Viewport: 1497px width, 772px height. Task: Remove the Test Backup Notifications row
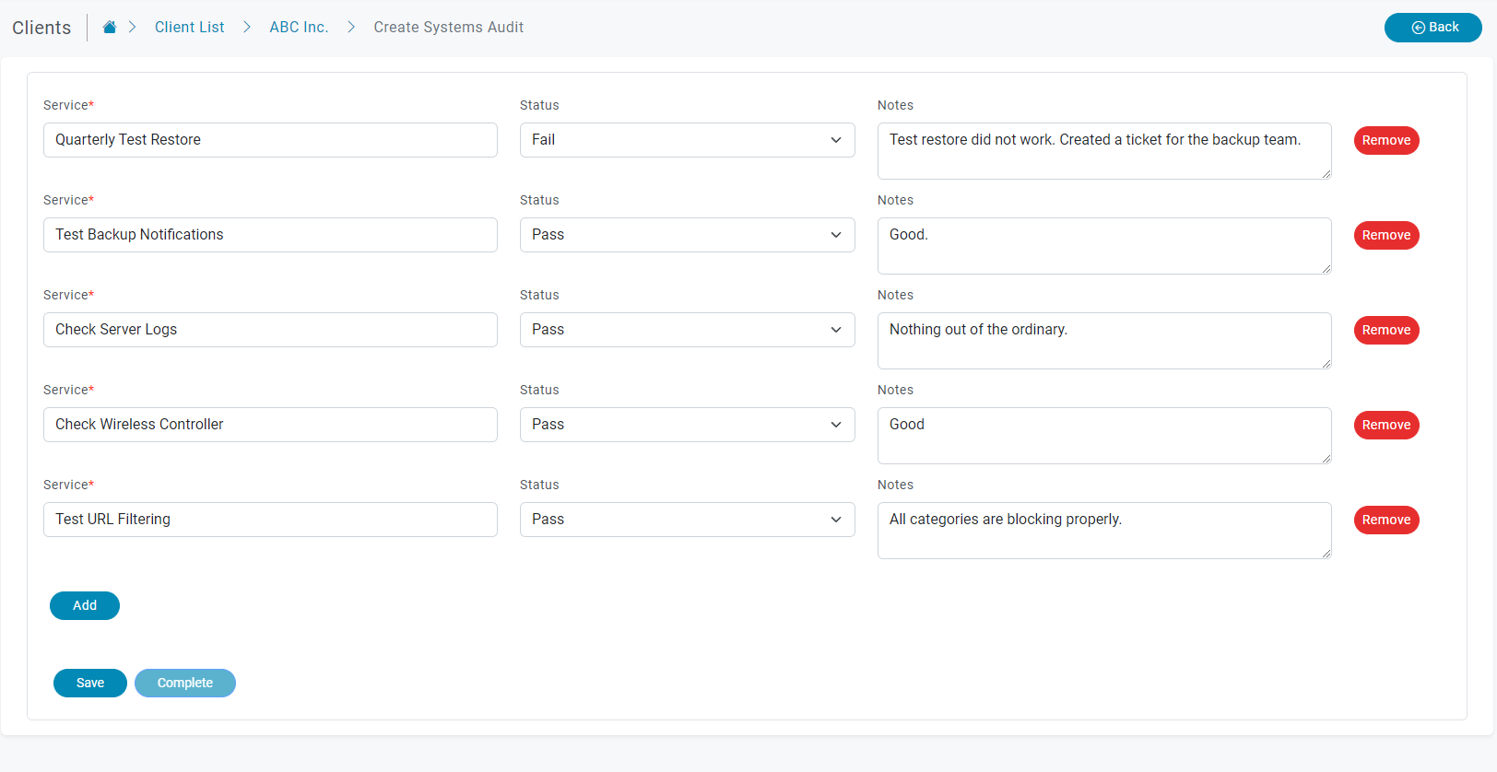pyautogui.click(x=1385, y=235)
